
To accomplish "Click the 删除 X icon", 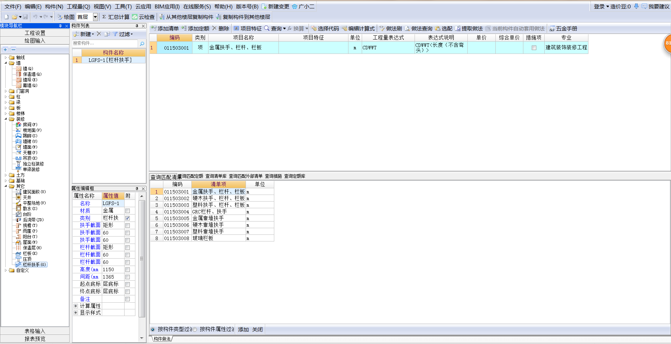I will pos(214,28).
